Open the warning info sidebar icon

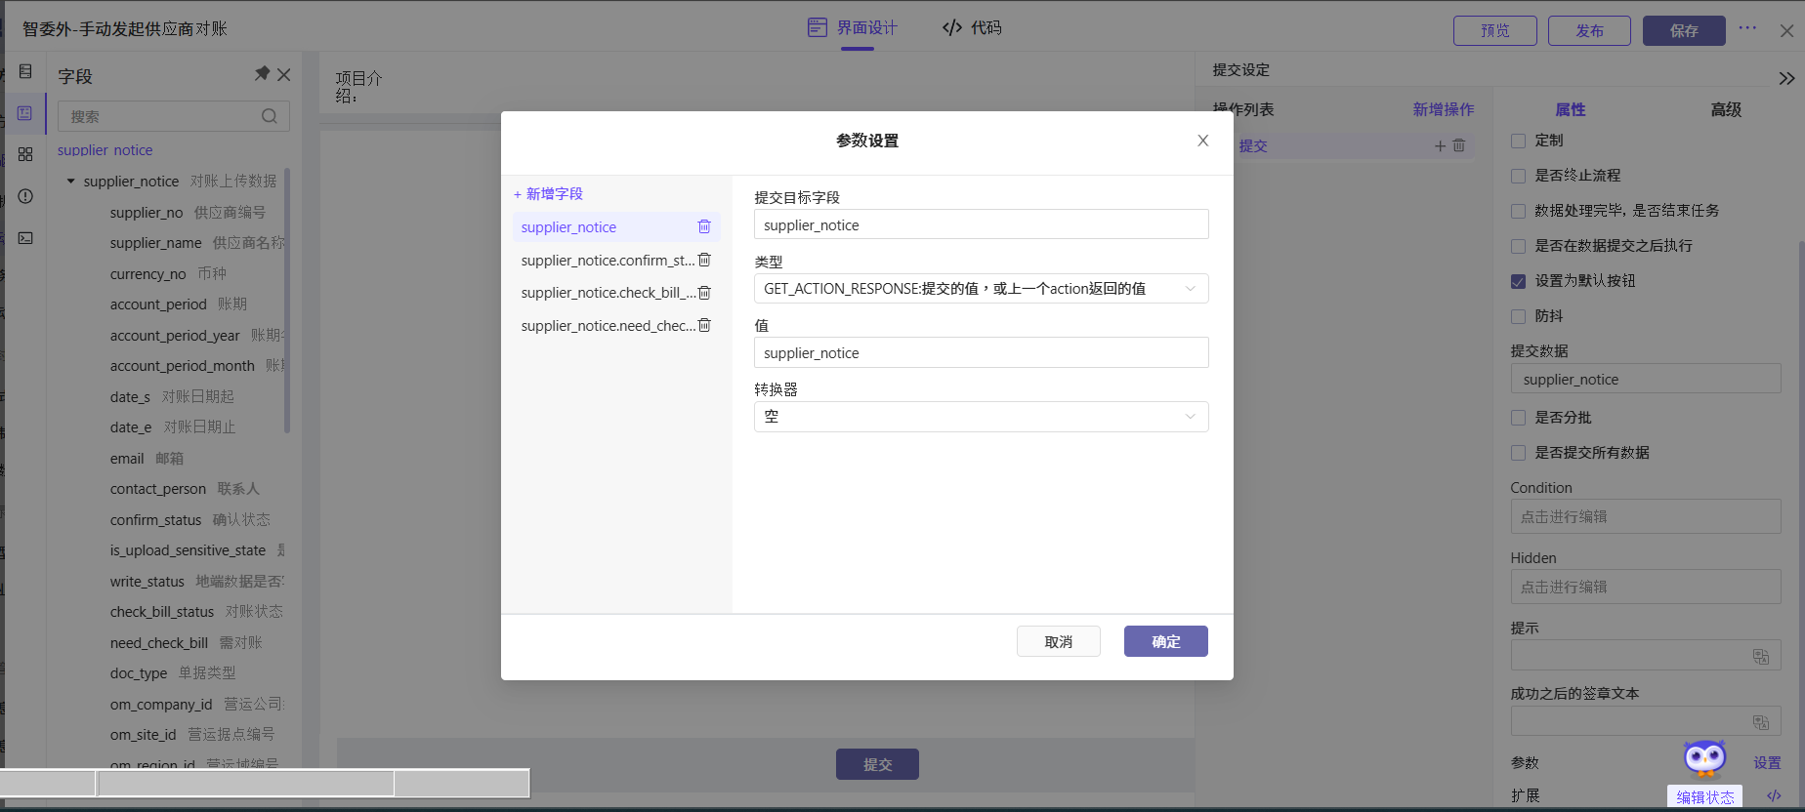click(25, 196)
